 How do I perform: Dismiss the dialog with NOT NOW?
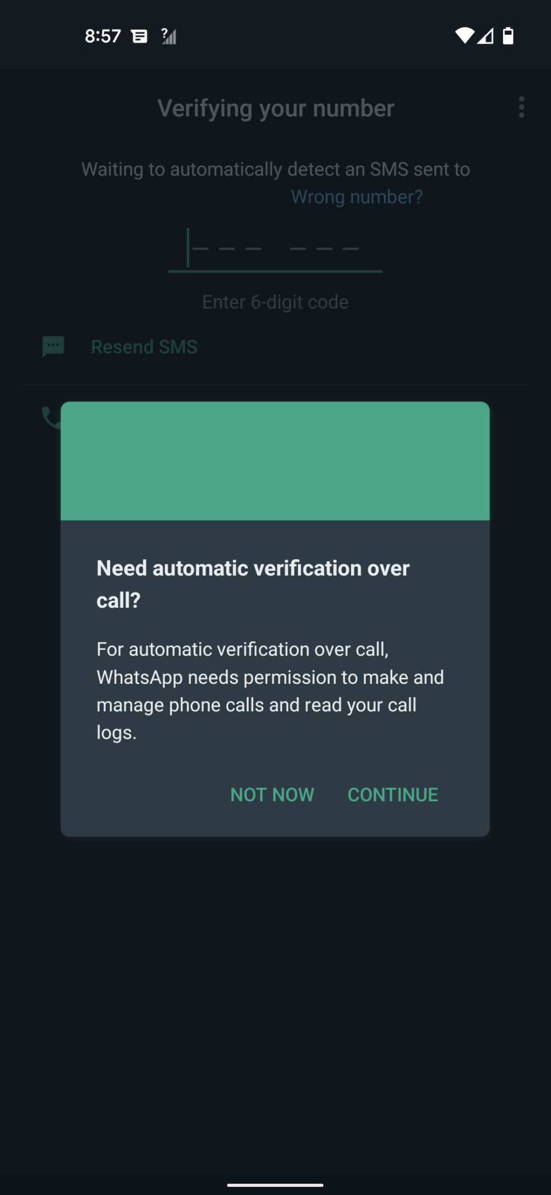pos(272,795)
